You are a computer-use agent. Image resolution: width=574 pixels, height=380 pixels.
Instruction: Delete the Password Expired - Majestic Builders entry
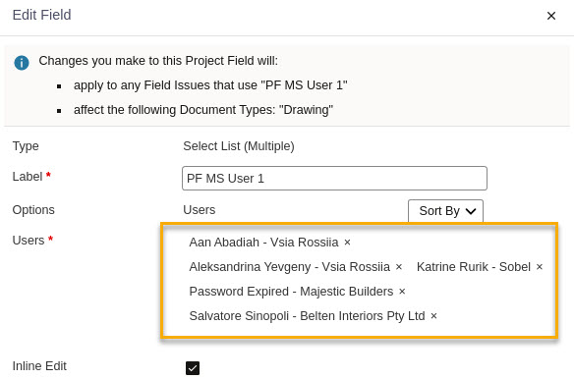pyautogui.click(x=402, y=292)
